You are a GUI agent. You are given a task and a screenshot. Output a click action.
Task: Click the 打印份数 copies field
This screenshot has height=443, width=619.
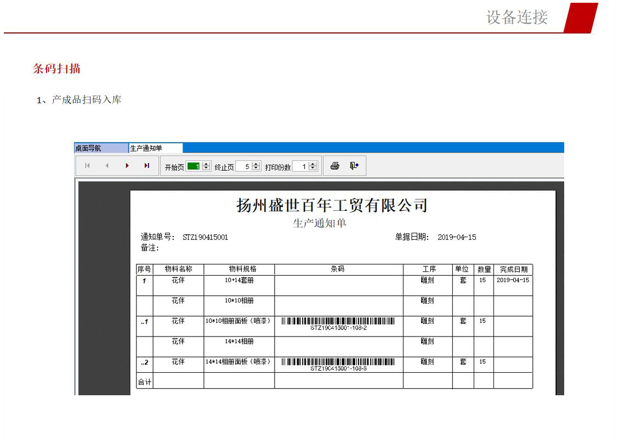coord(300,166)
